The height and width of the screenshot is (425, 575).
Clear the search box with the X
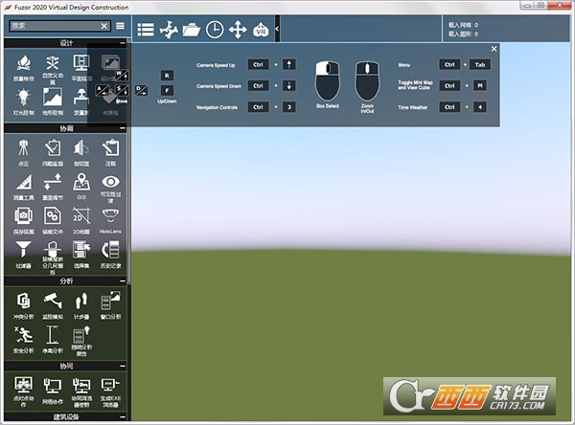[104, 26]
